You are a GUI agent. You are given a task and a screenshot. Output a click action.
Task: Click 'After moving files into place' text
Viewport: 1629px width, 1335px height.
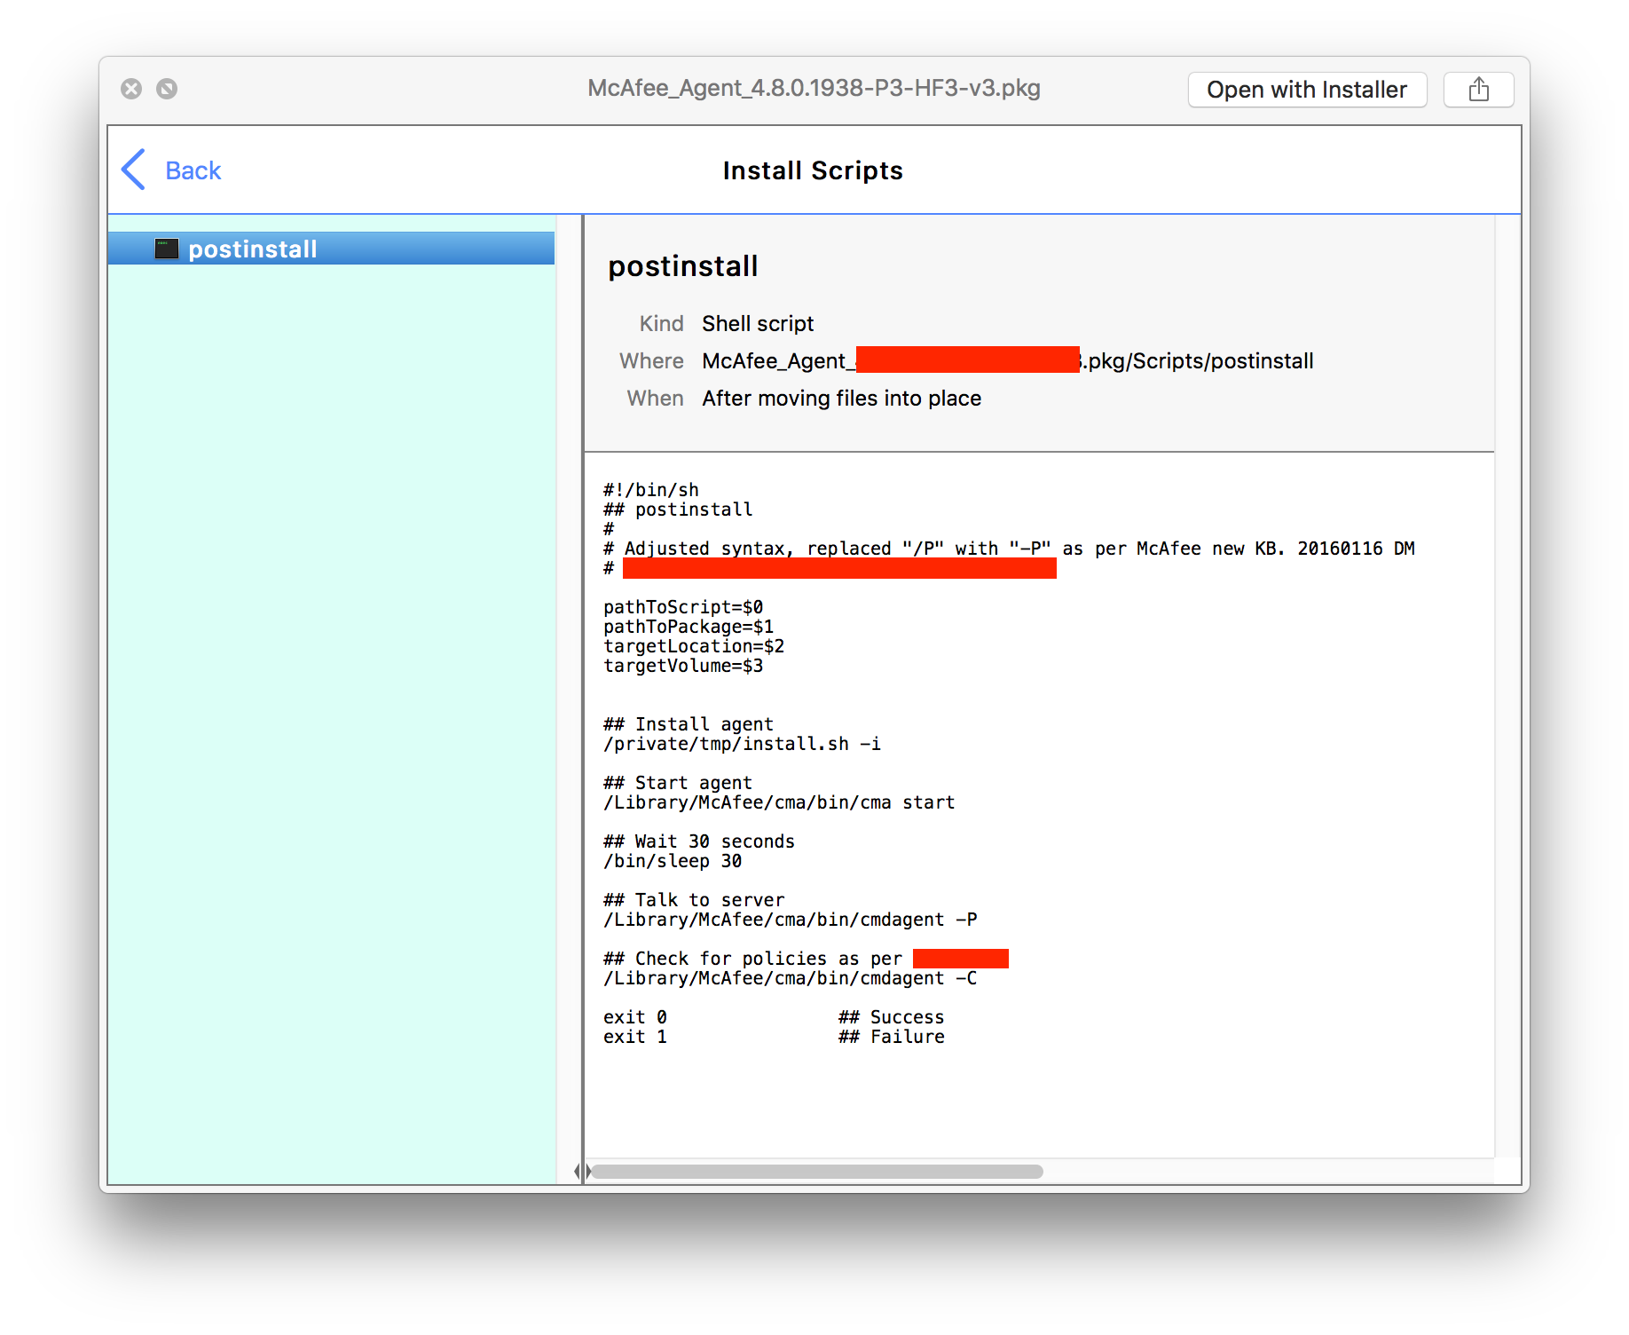pos(841,399)
